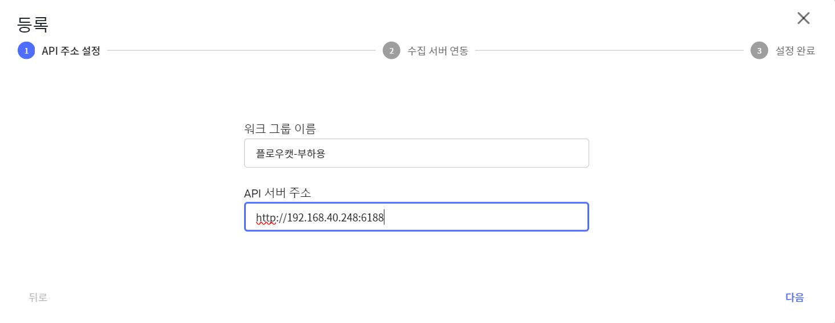835x323 pixels.
Task: Place cursor on the 192.168.40.248 IP address
Action: (323, 217)
